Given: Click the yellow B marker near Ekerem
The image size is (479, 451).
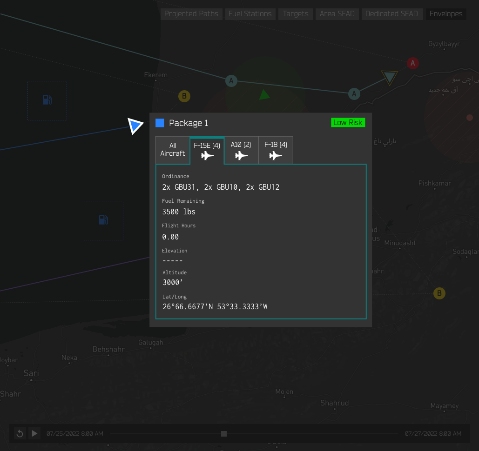Looking at the screenshot, I should click(184, 96).
